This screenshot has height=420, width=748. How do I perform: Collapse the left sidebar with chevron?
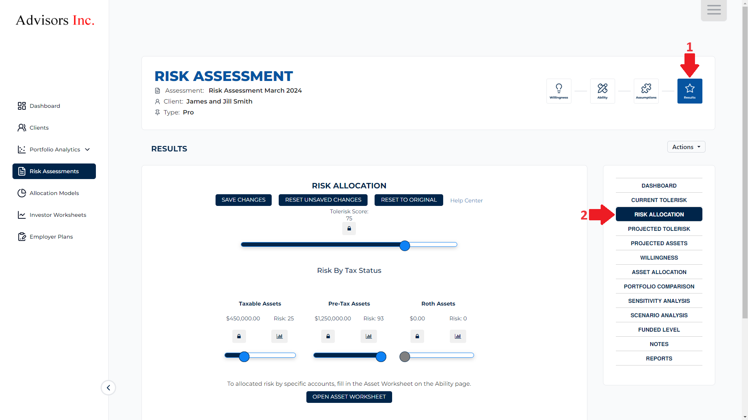(108, 388)
